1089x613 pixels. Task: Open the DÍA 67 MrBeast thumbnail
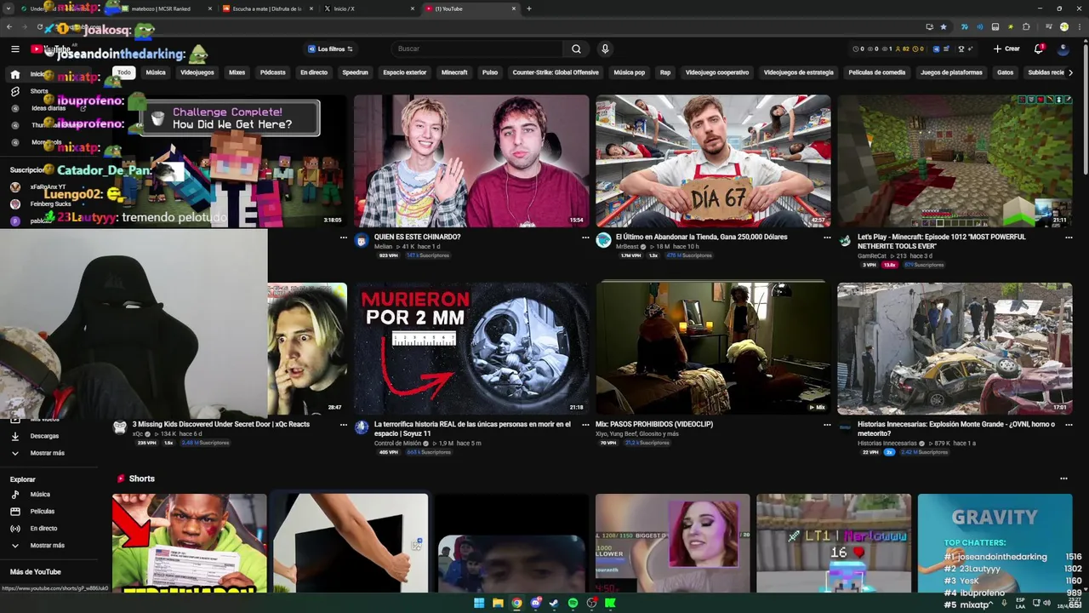[713, 161]
